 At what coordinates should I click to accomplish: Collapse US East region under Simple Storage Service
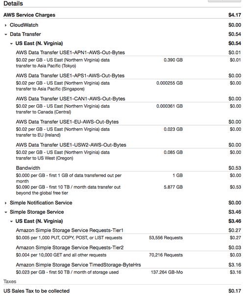(11, 221)
